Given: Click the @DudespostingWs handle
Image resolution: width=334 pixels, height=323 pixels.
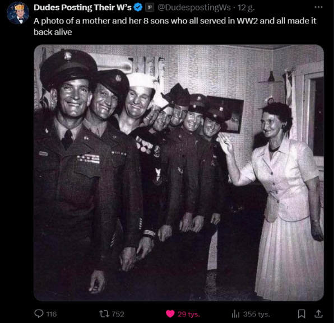Looking at the screenshot, I should [194, 8].
